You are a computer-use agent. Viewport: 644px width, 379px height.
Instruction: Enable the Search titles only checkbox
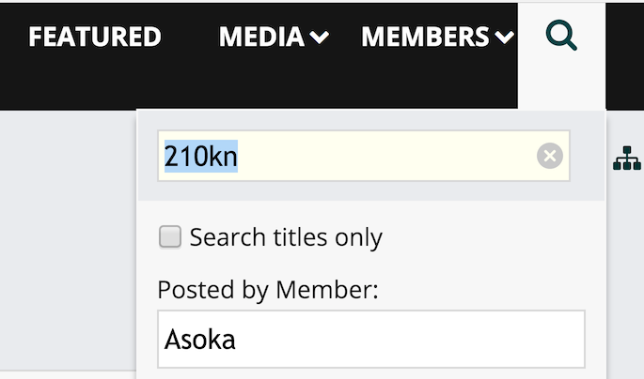(170, 236)
